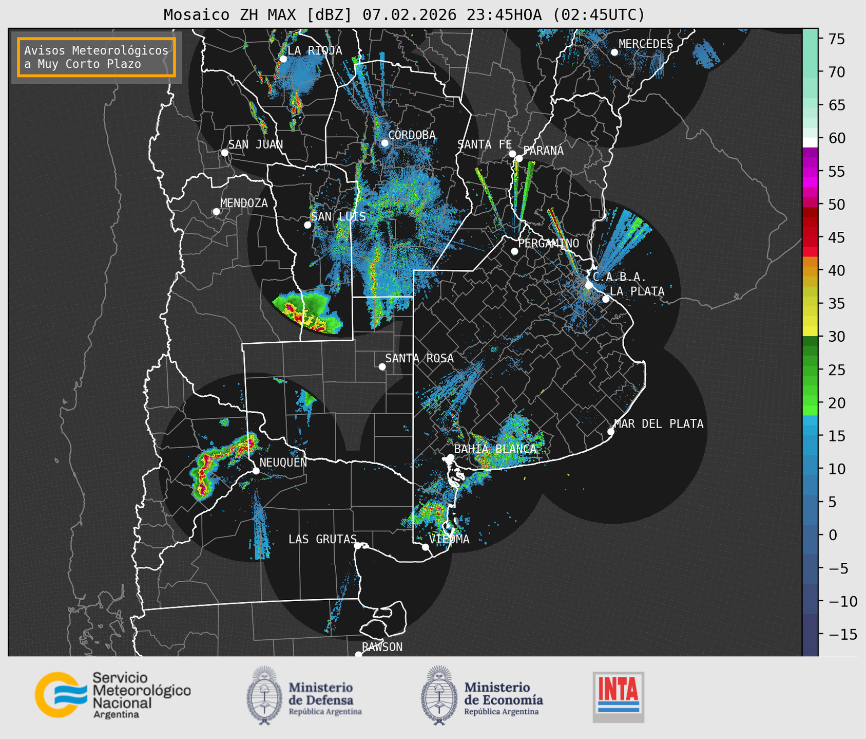Click the VIEDMA city marker dot
The image size is (866, 739).
pyautogui.click(x=426, y=547)
